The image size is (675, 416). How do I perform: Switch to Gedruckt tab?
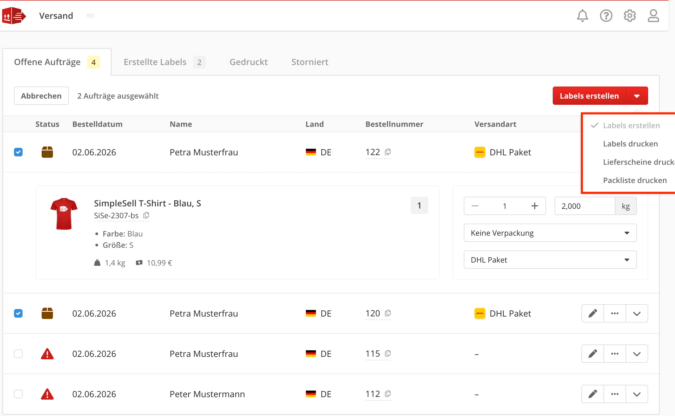[248, 62]
